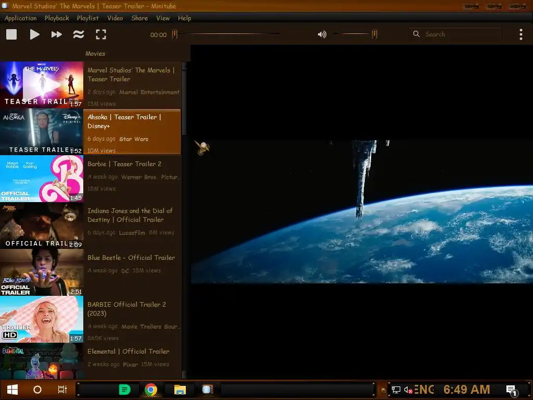
Task: Open the Help menu
Action: coord(185,18)
